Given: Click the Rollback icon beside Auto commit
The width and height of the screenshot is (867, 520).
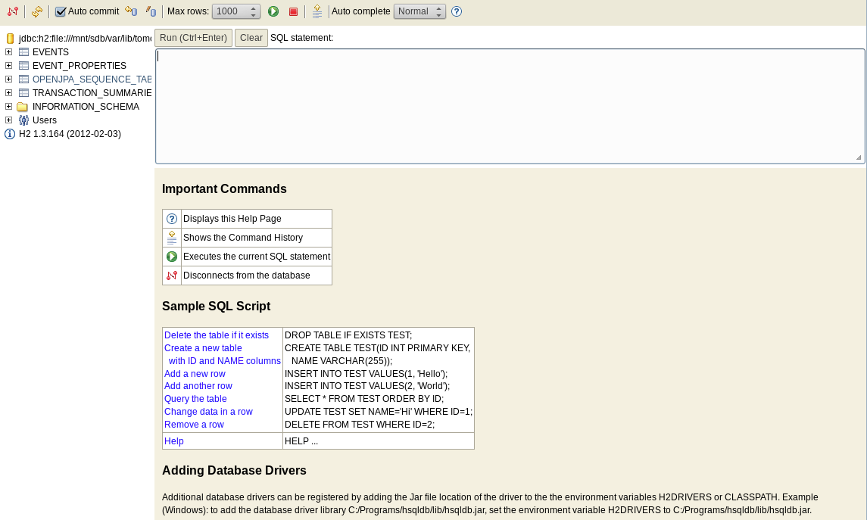Looking at the screenshot, I should [131, 11].
